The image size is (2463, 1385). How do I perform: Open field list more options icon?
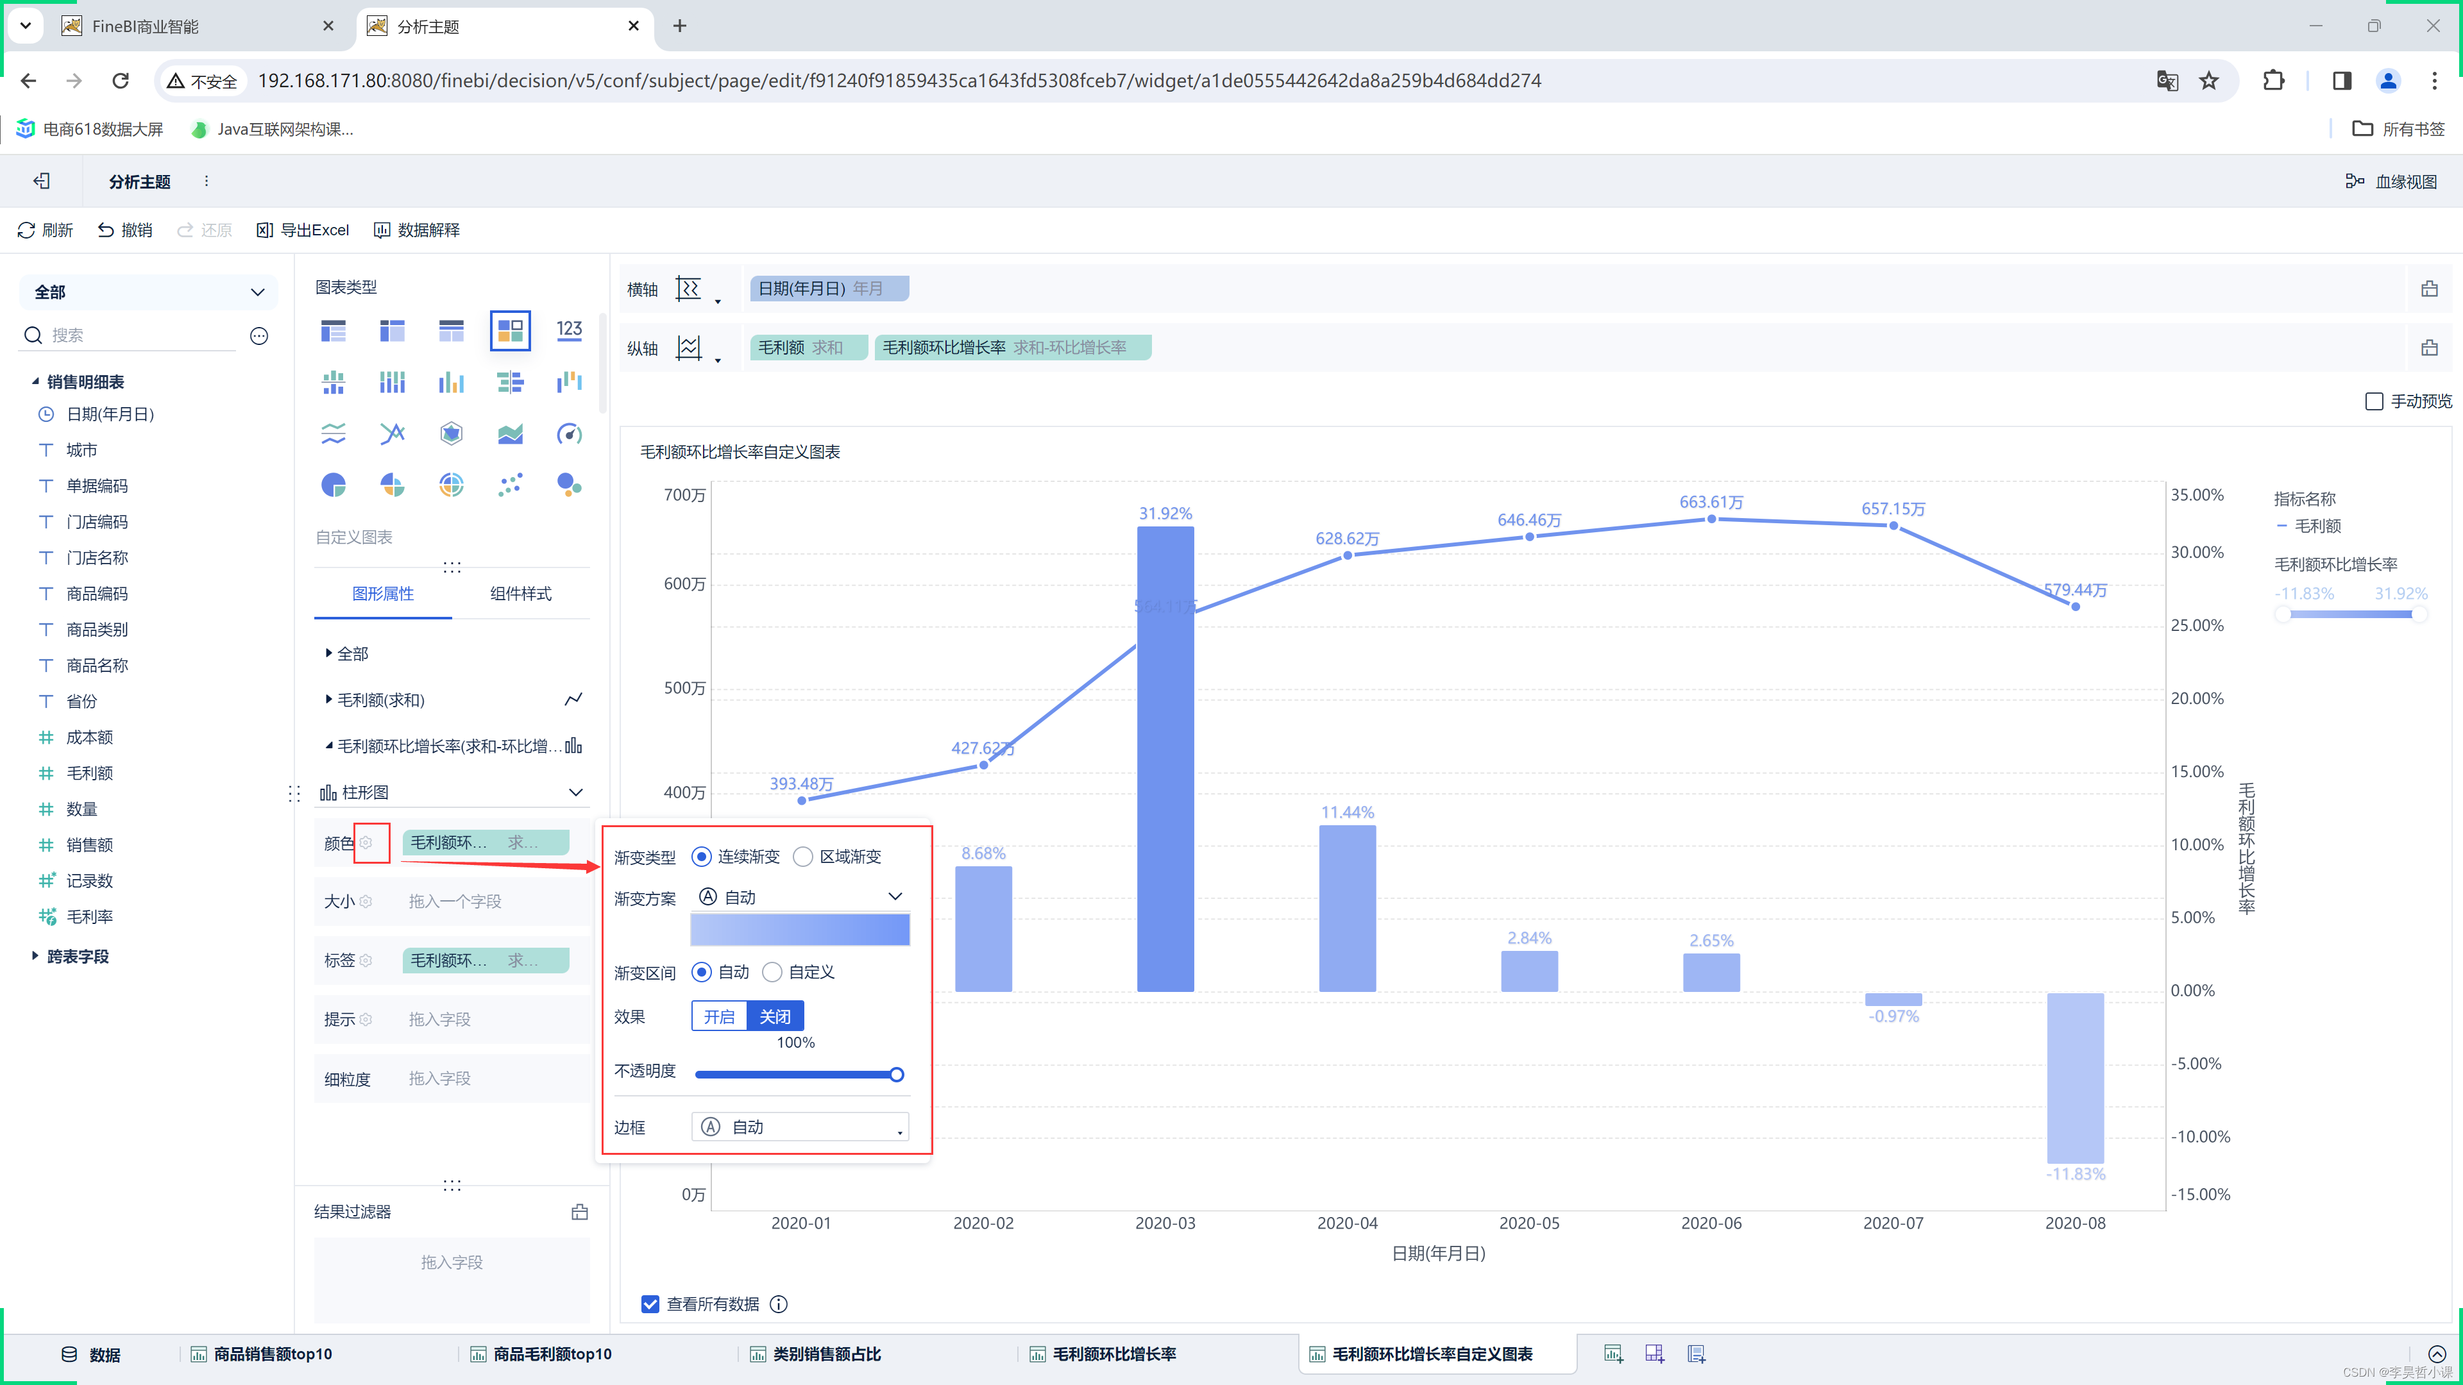259,335
